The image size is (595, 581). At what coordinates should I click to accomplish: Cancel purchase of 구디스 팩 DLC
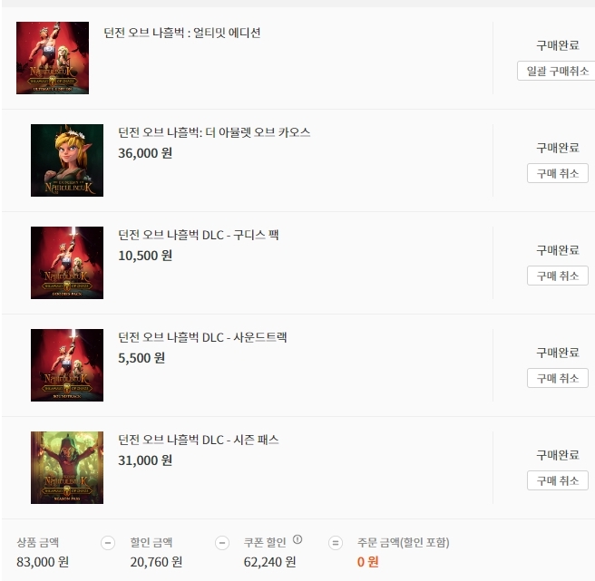point(558,276)
